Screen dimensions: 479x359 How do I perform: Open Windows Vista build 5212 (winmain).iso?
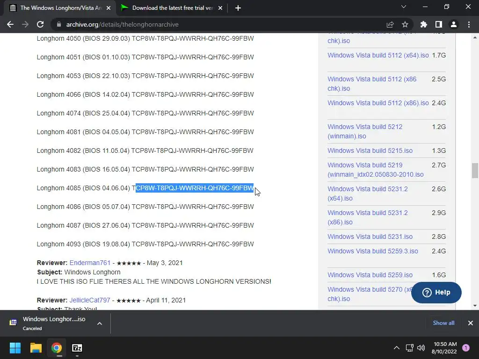pos(365,131)
